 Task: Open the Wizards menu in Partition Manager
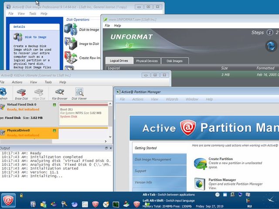(x=172, y=99)
